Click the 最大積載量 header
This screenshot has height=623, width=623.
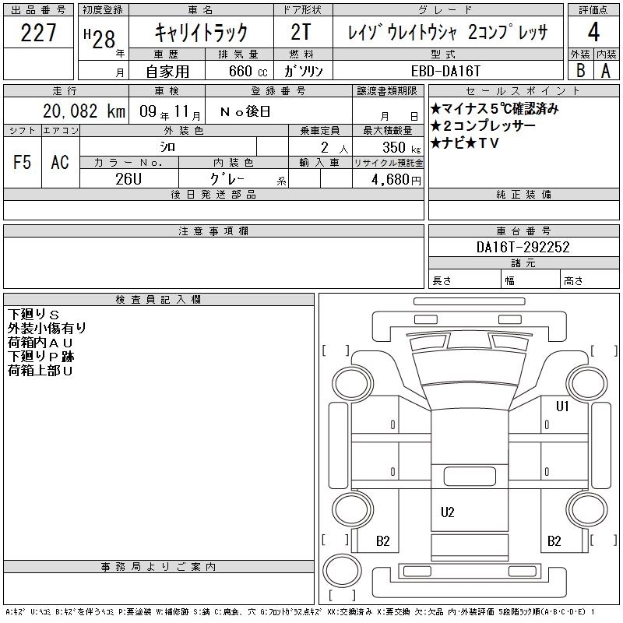(388, 131)
